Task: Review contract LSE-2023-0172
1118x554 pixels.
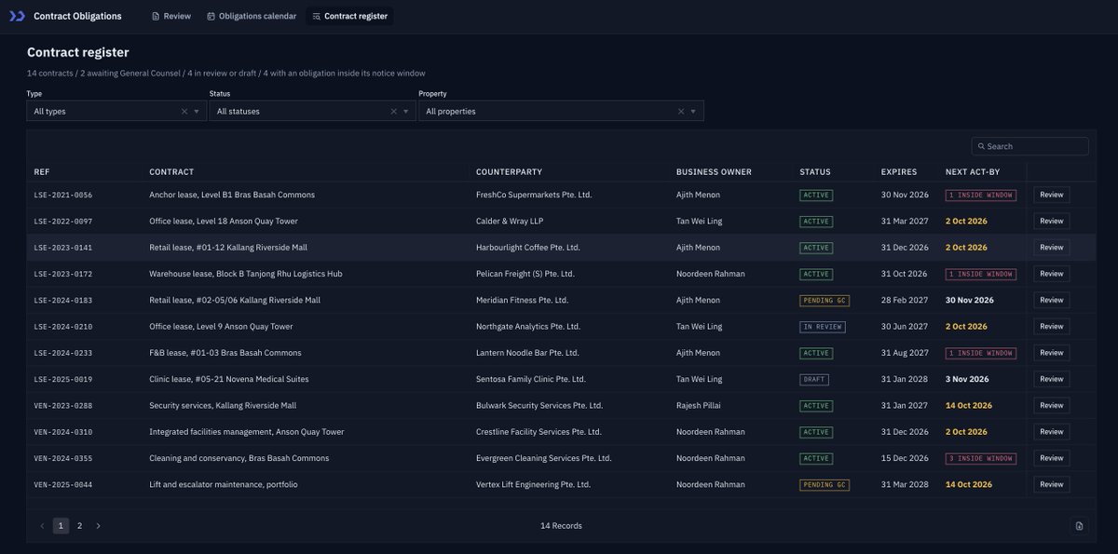Action: tap(1051, 274)
